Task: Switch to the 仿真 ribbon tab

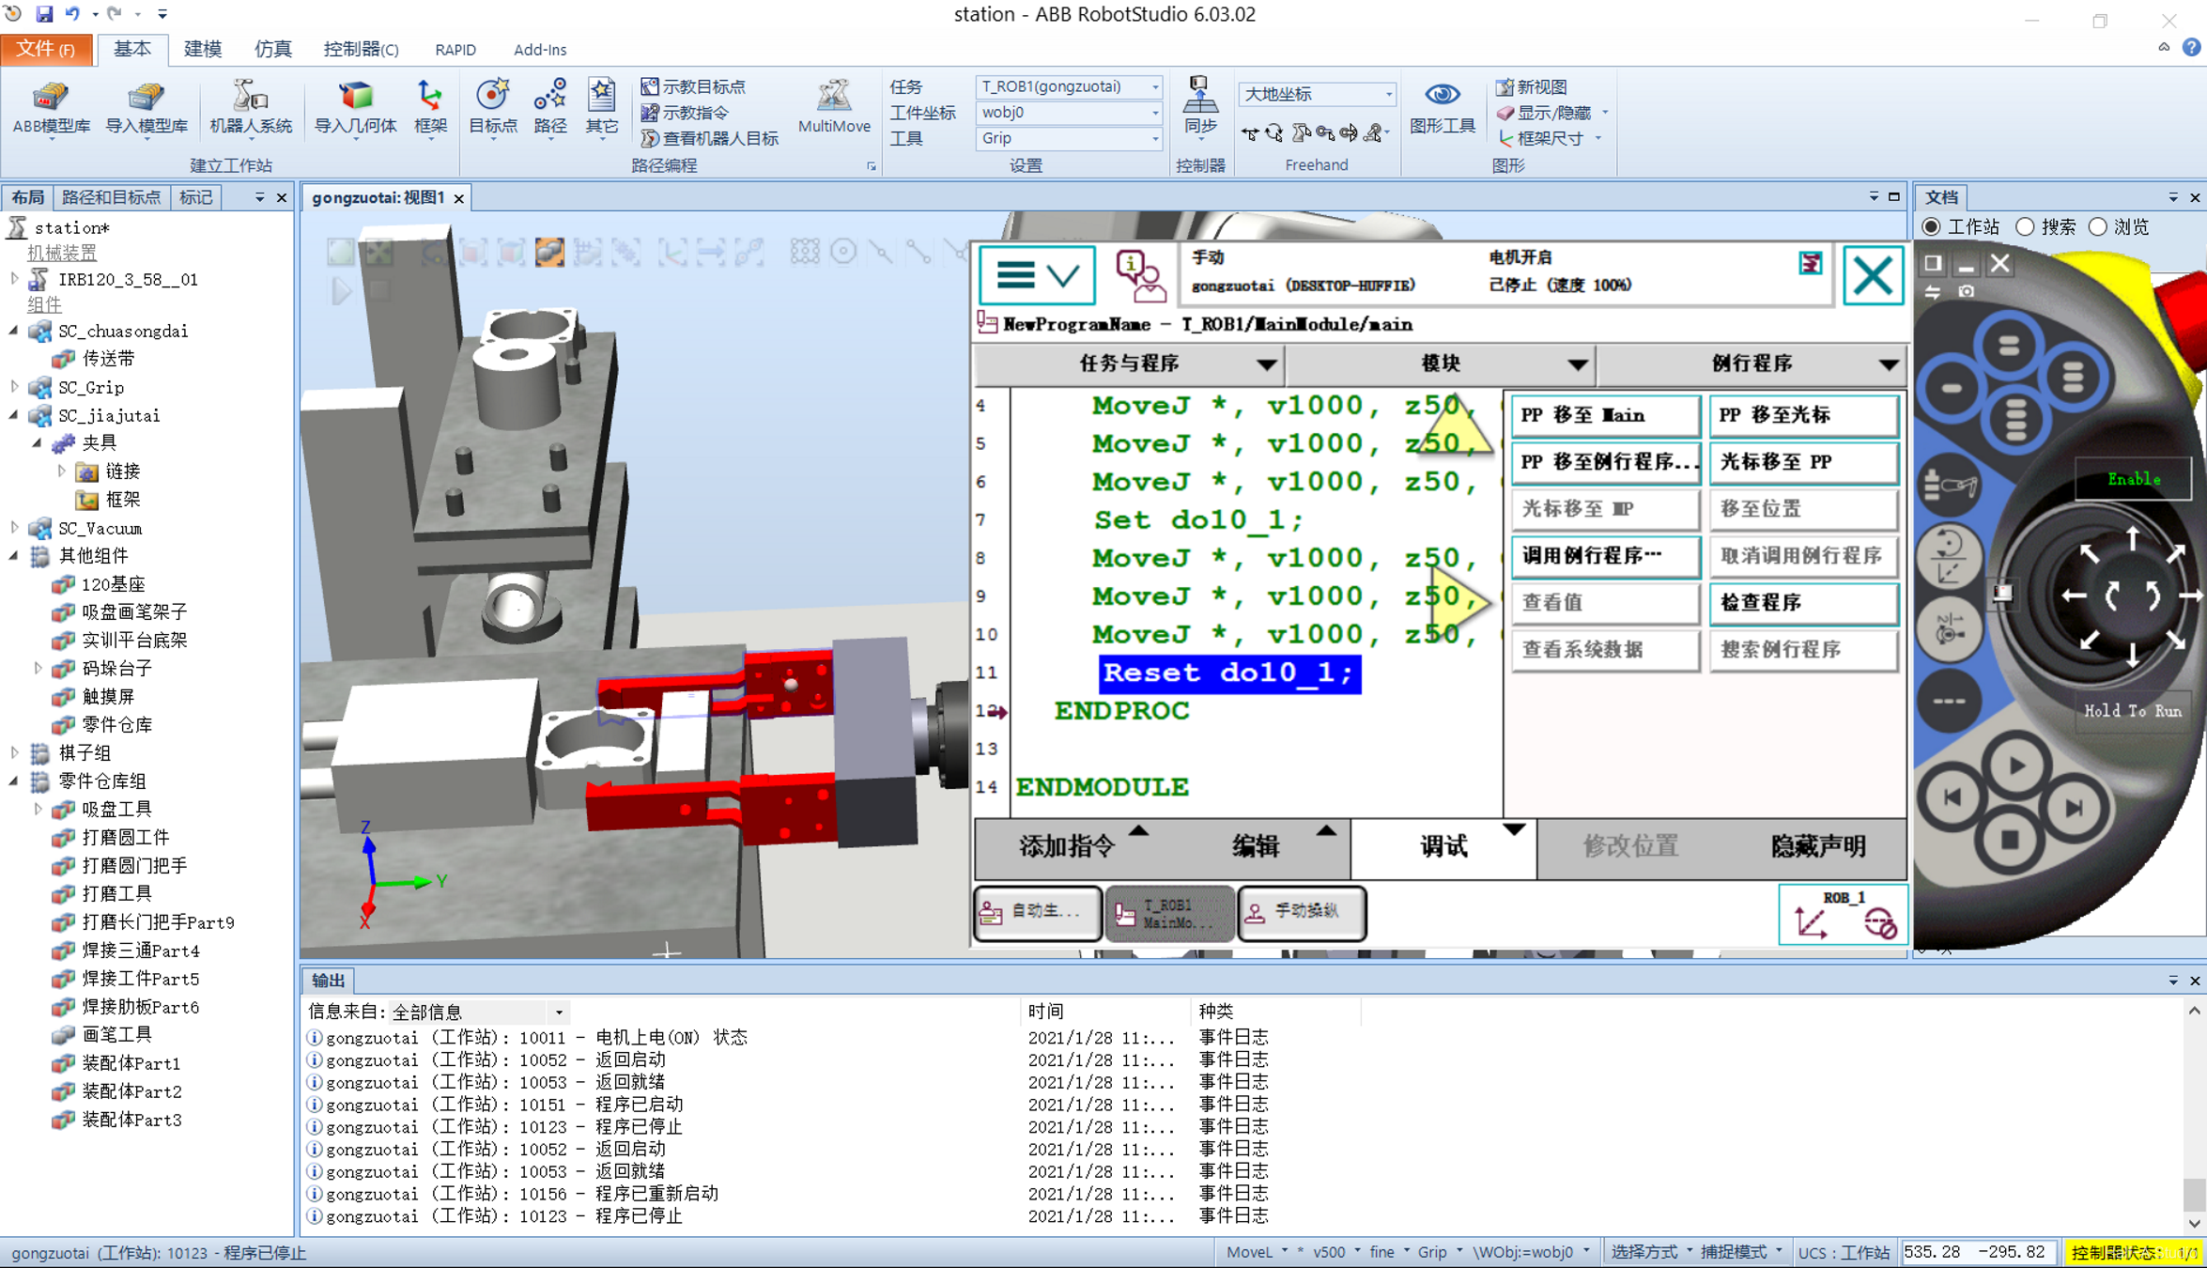Action: point(272,49)
